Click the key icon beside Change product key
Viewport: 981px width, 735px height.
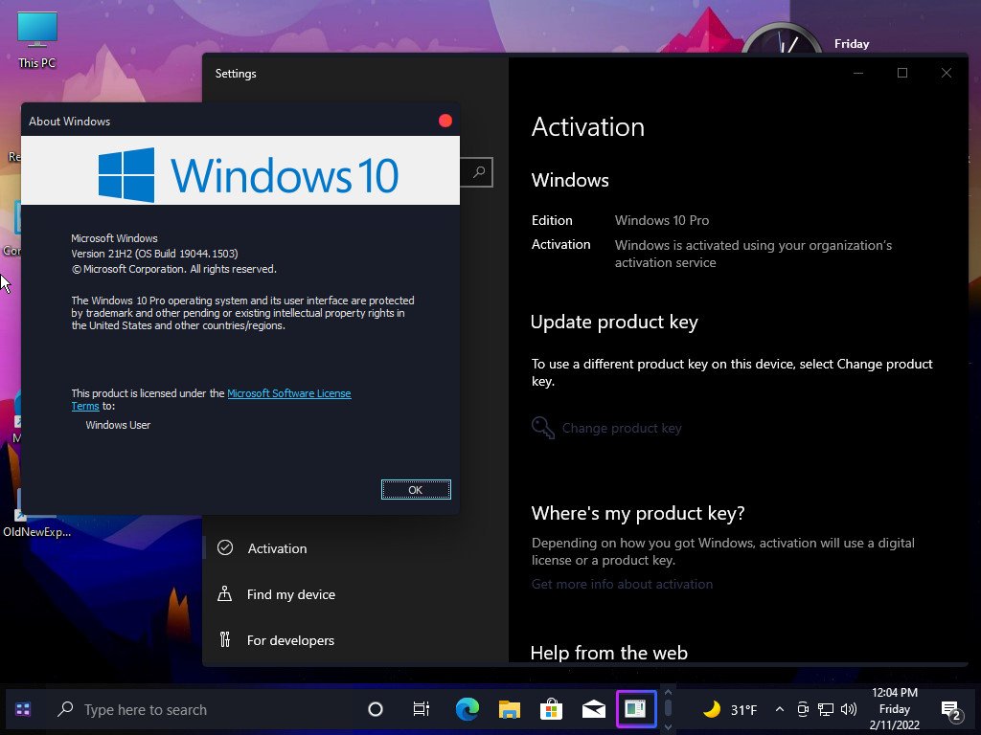[542, 428]
